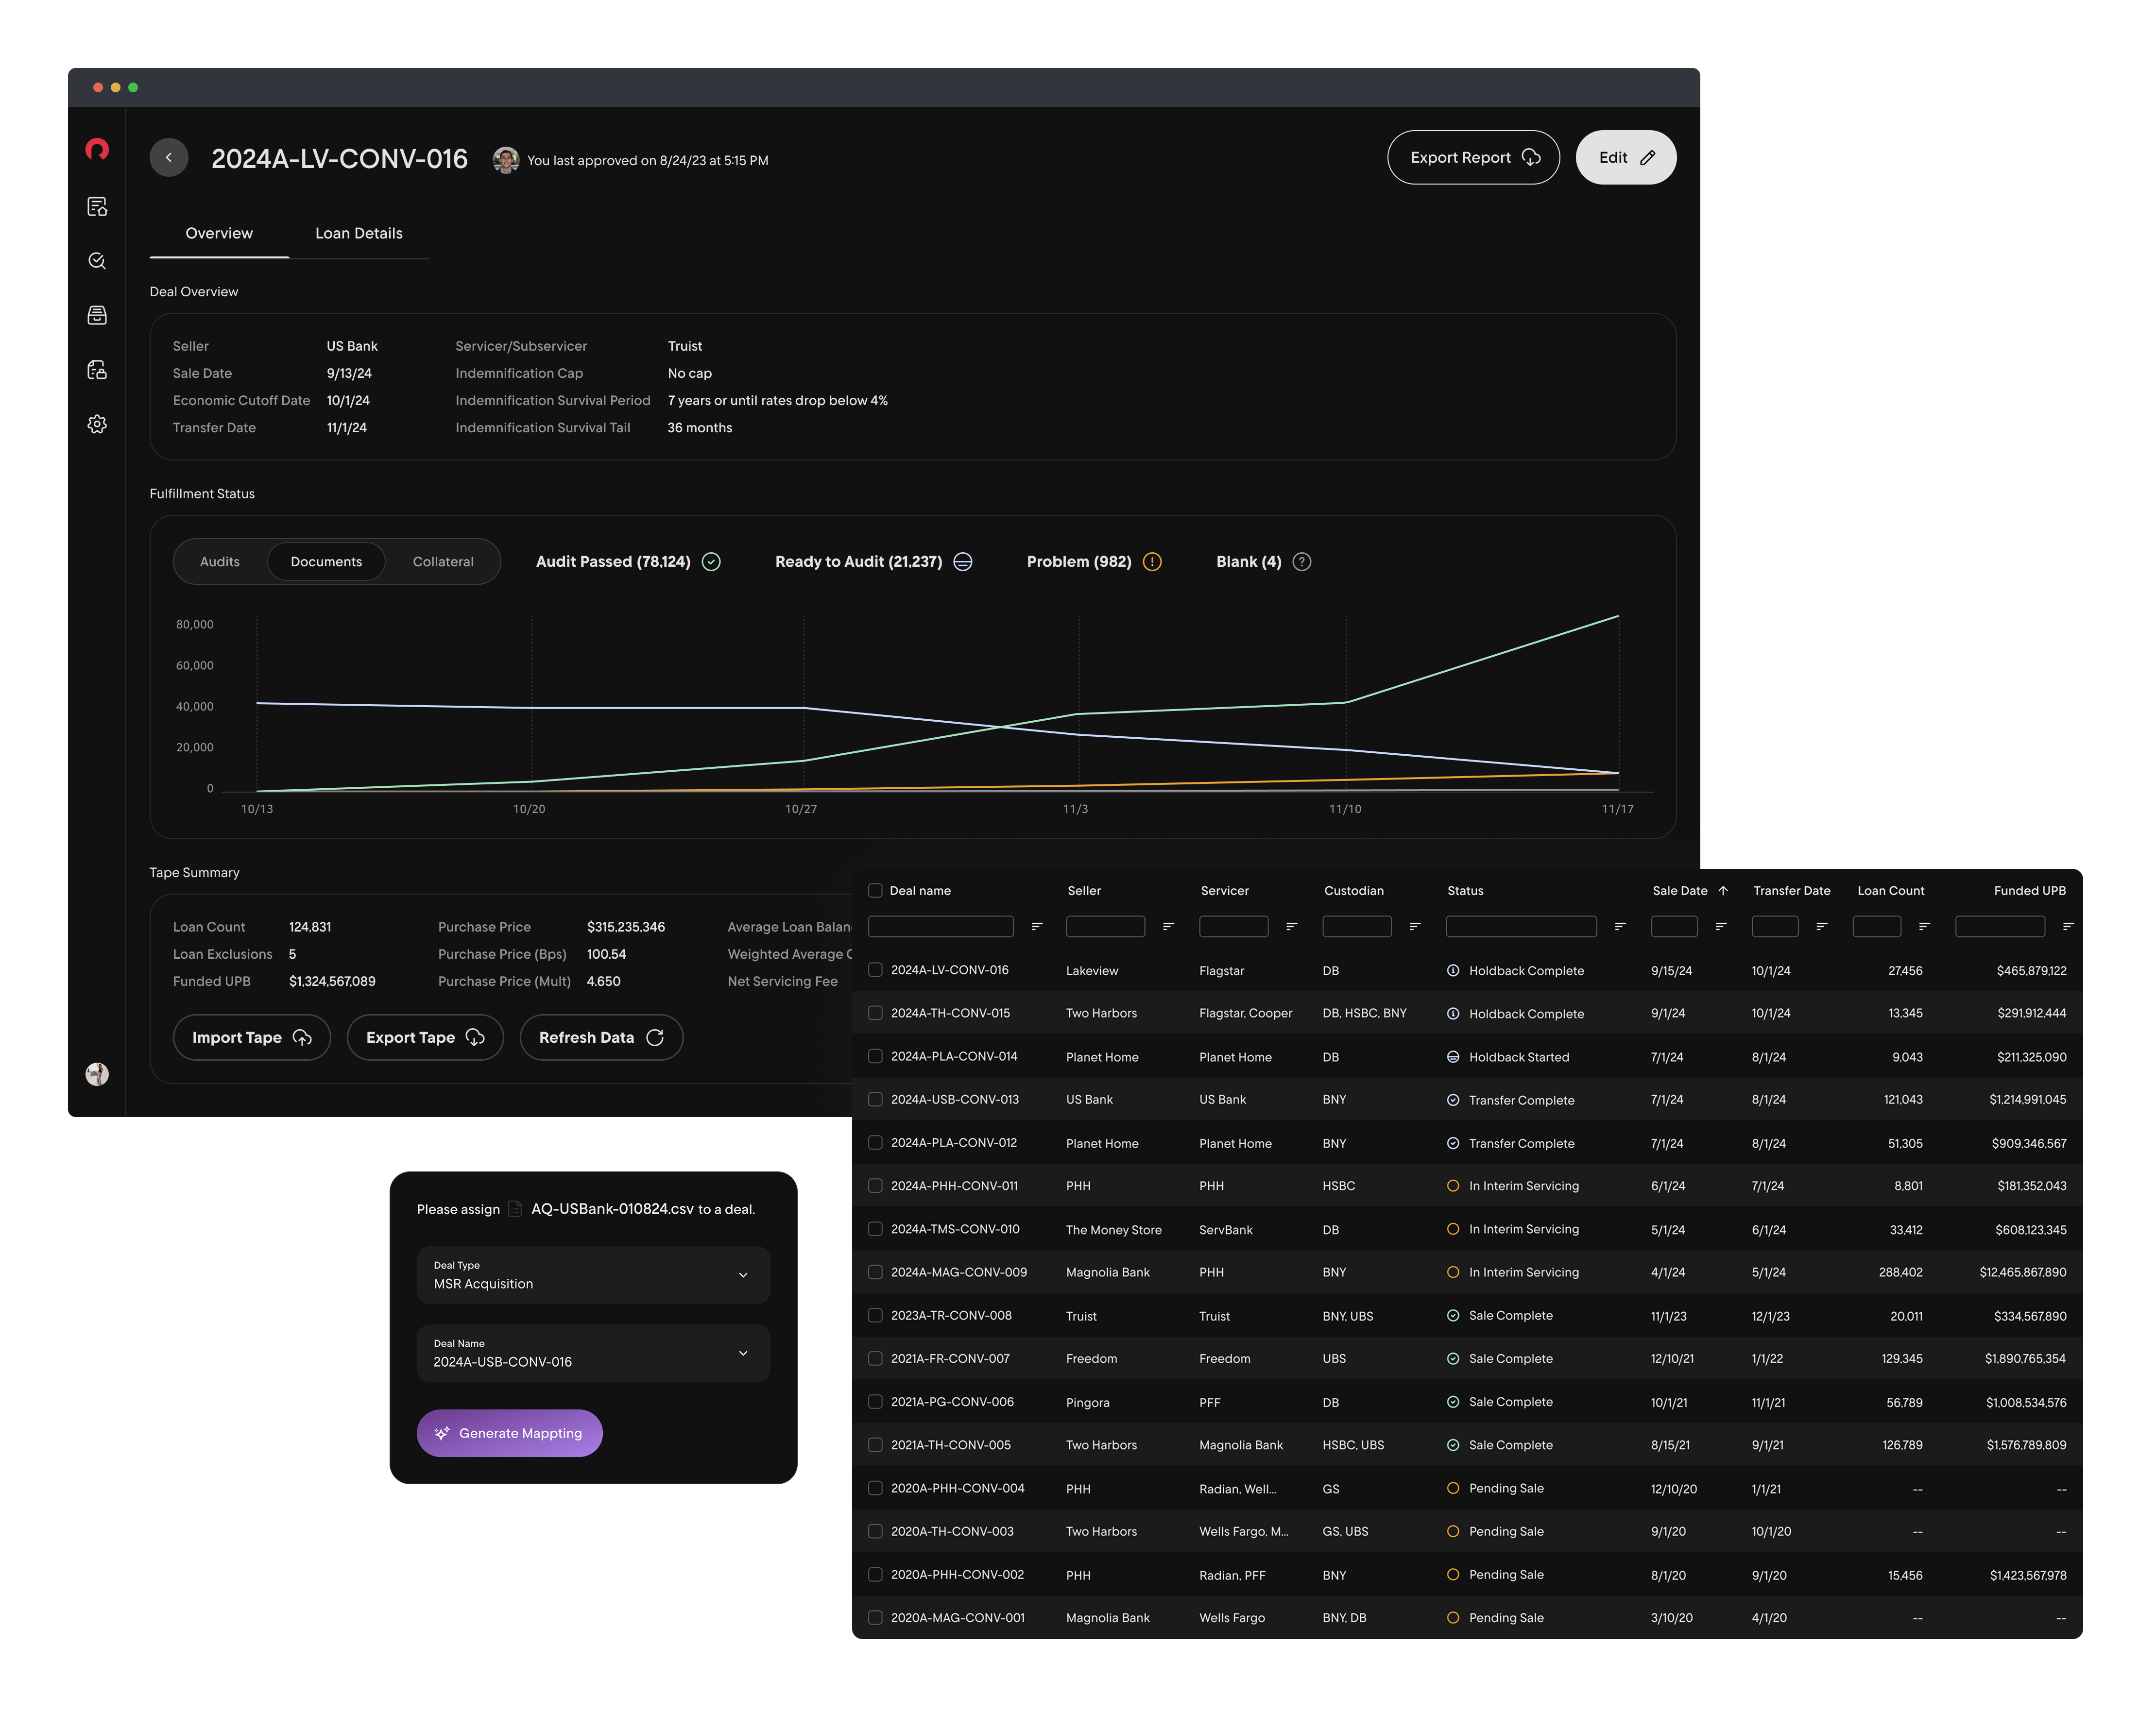2156x1712 pixels.
Task: Click the back arrow beside the deal title
Action: [x=168, y=158]
